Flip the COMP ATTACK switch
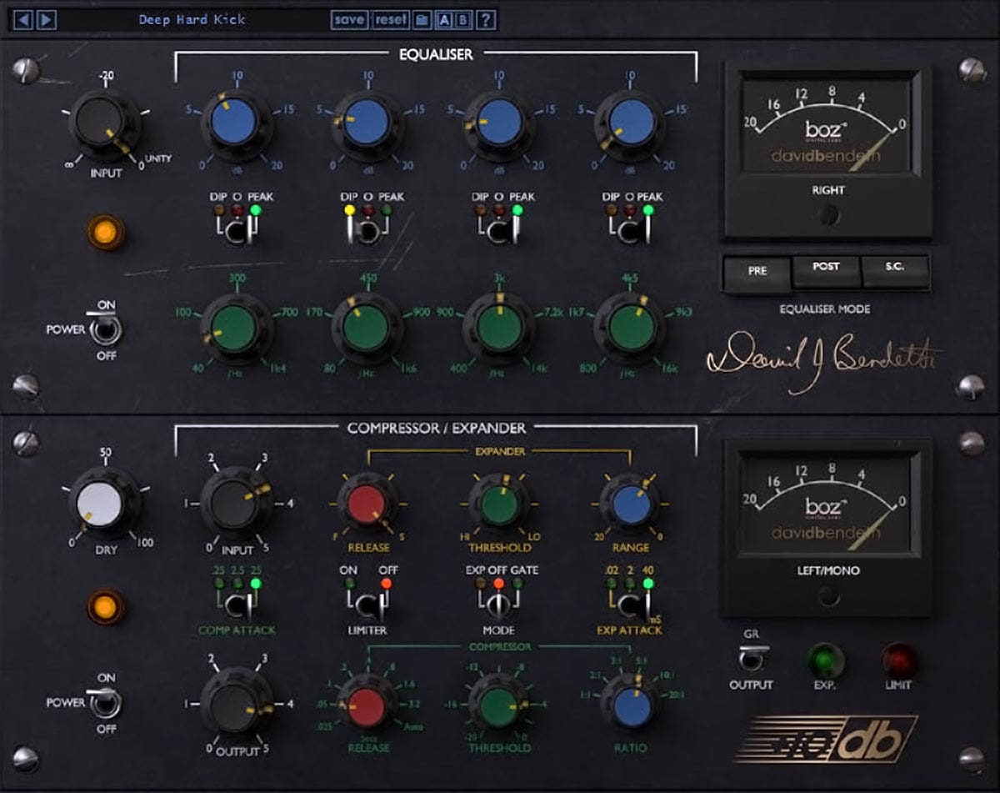The image size is (1000, 793). click(238, 606)
